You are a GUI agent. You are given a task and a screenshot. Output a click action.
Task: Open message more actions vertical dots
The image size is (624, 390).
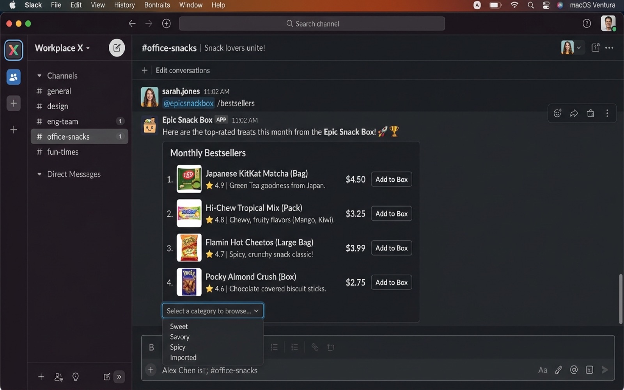coord(607,113)
